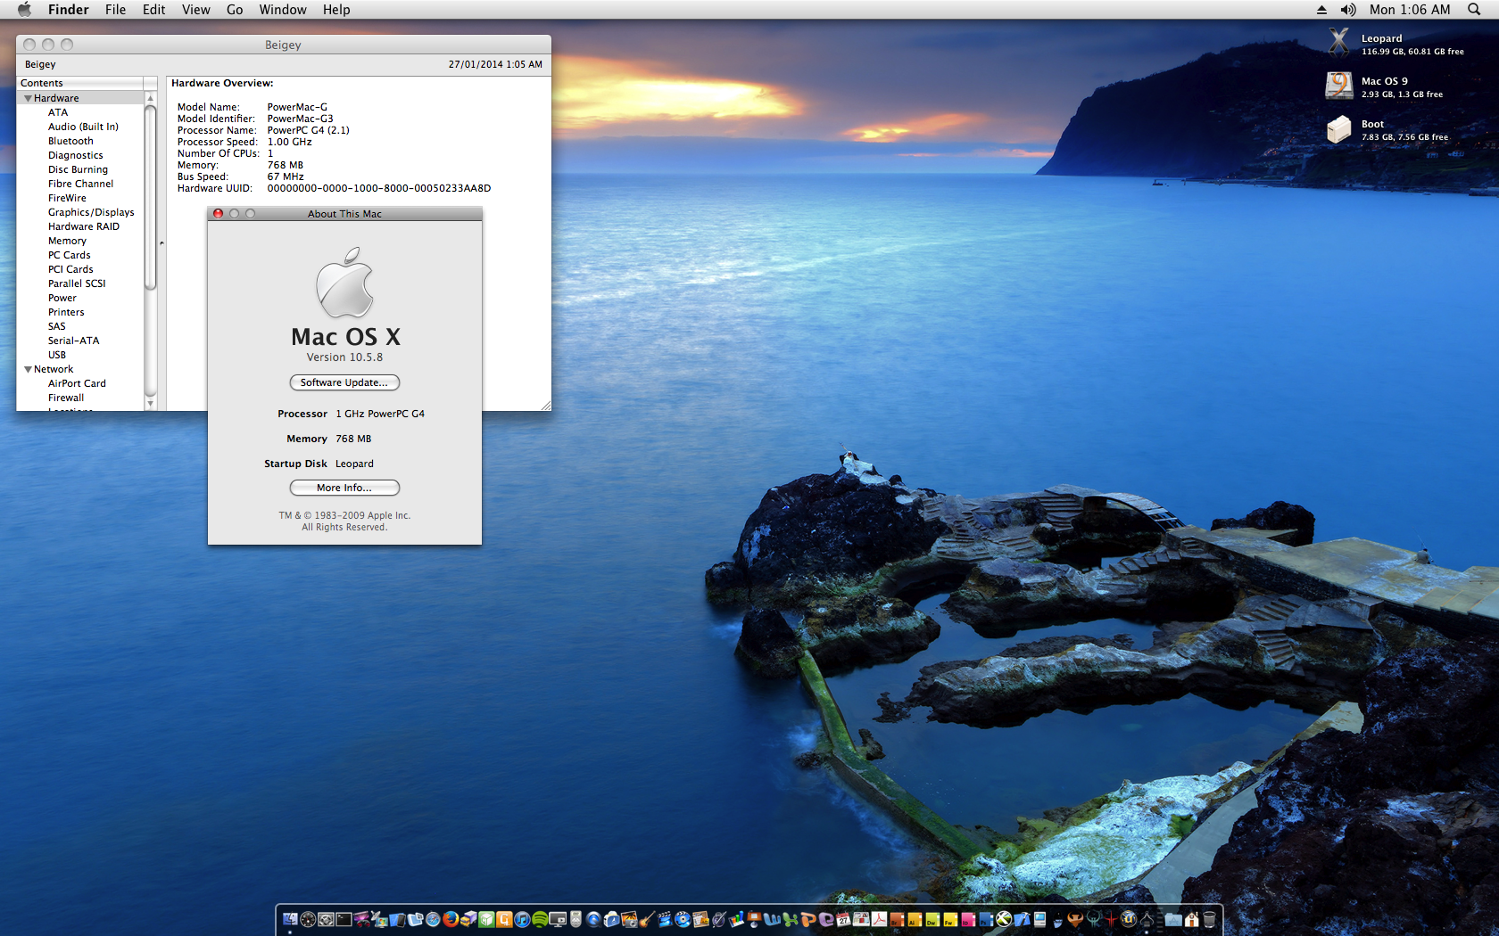Open Microsoft Word W icon in Dock
The width and height of the screenshot is (1499, 936).
(x=772, y=919)
